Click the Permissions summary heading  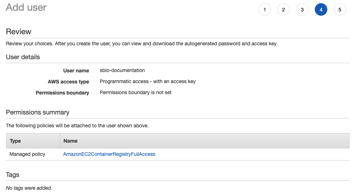[x=38, y=112]
